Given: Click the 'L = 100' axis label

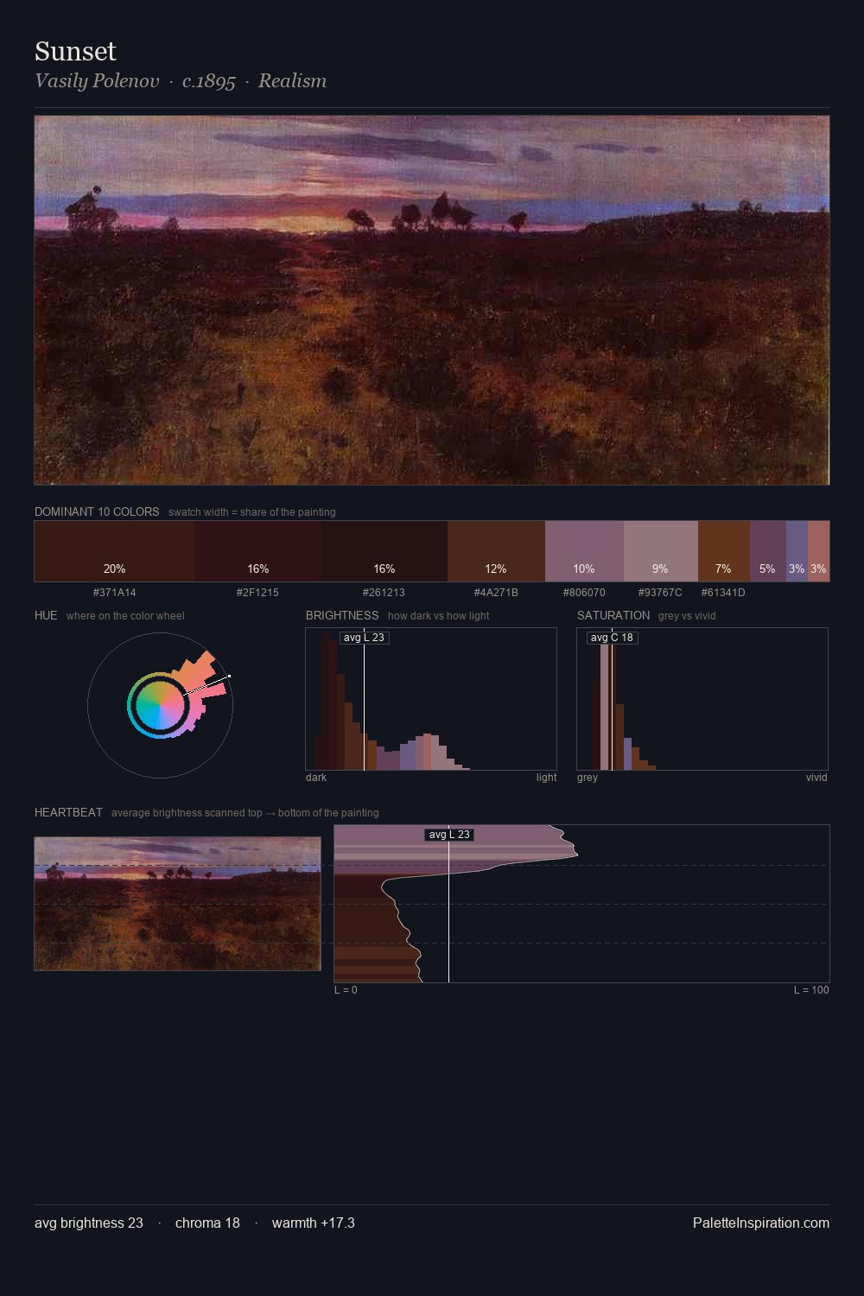Looking at the screenshot, I should 811,990.
